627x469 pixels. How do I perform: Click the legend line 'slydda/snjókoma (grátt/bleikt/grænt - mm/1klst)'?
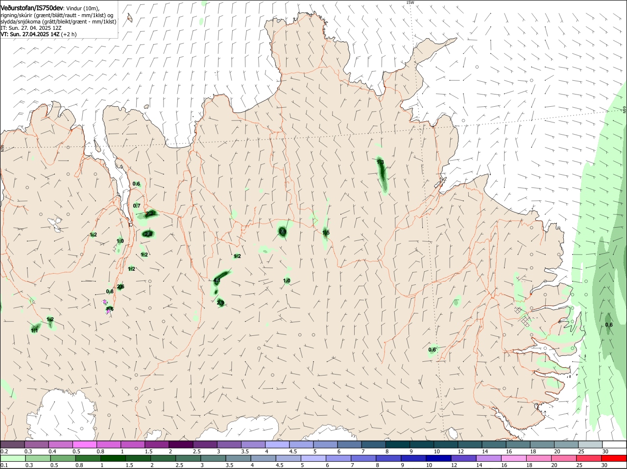58,22
